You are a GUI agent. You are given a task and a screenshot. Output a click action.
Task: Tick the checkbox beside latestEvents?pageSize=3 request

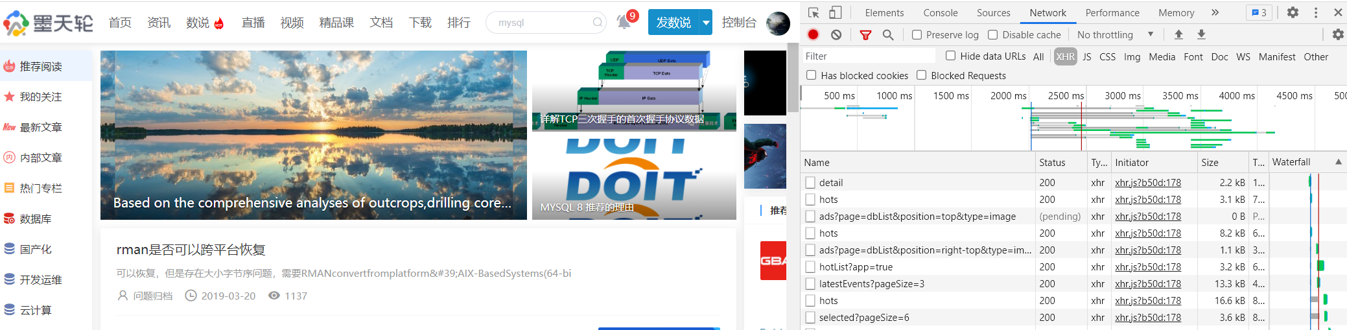(810, 284)
